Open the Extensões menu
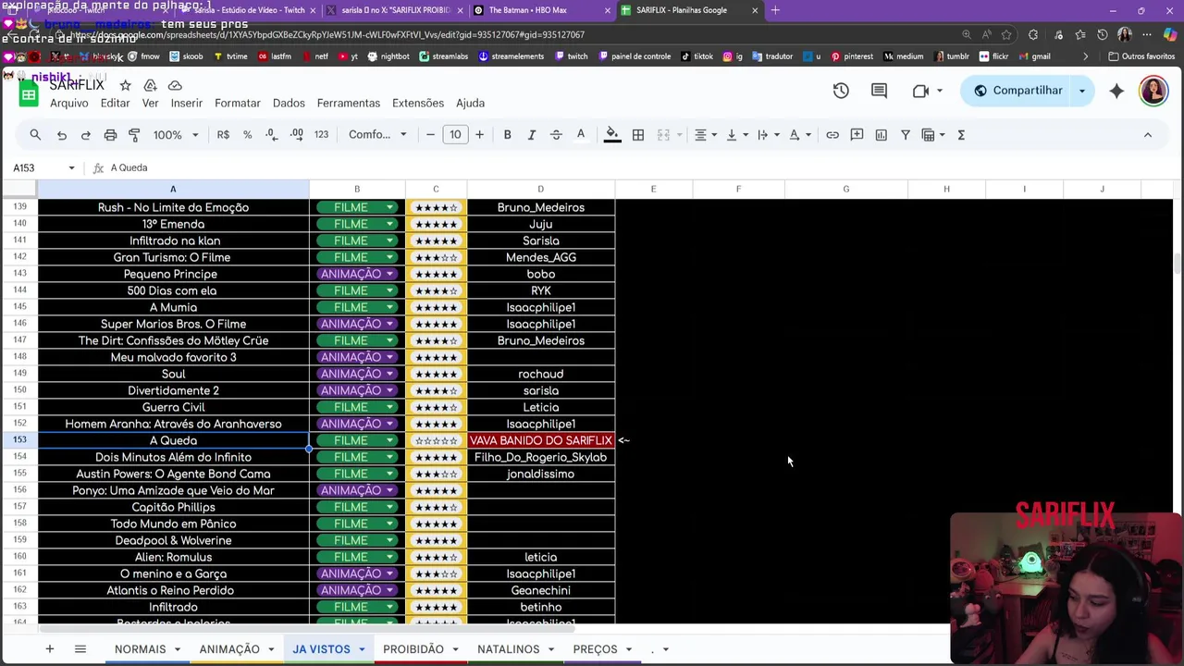The image size is (1184, 666). pyautogui.click(x=418, y=103)
